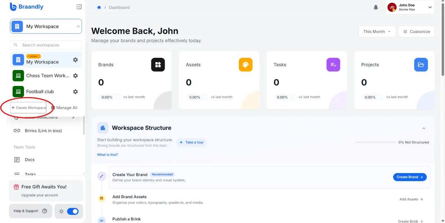Click the Customize dashboard button

[x=416, y=31]
